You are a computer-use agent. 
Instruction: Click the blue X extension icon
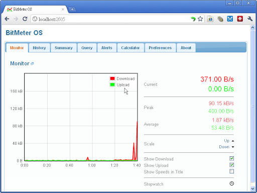(x=230, y=19)
